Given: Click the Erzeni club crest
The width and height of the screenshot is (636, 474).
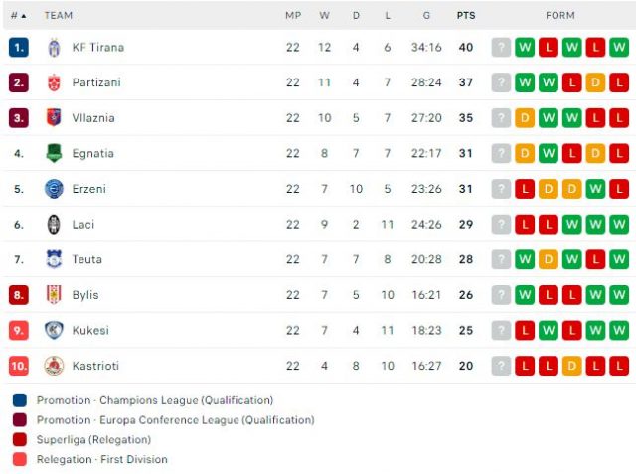Looking at the screenshot, I should tap(54, 189).
